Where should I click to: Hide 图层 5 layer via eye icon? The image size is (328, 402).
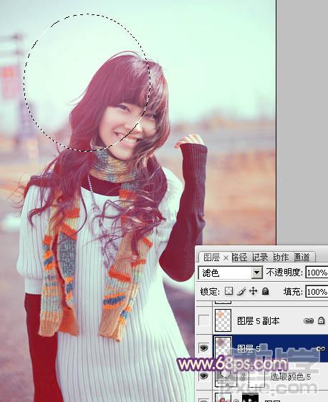coord(204,348)
